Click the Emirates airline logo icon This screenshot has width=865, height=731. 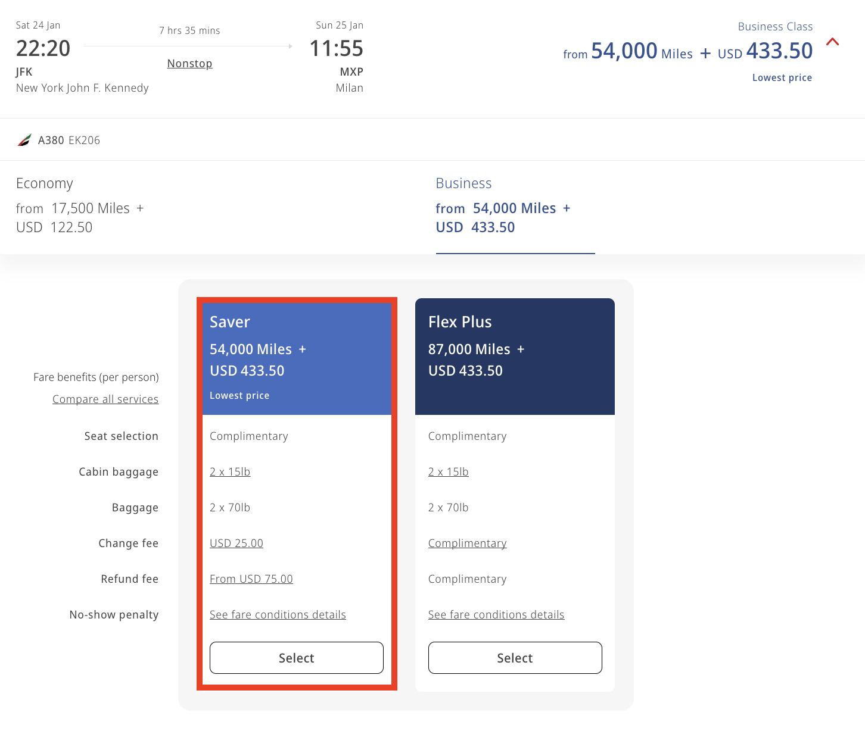(24, 140)
